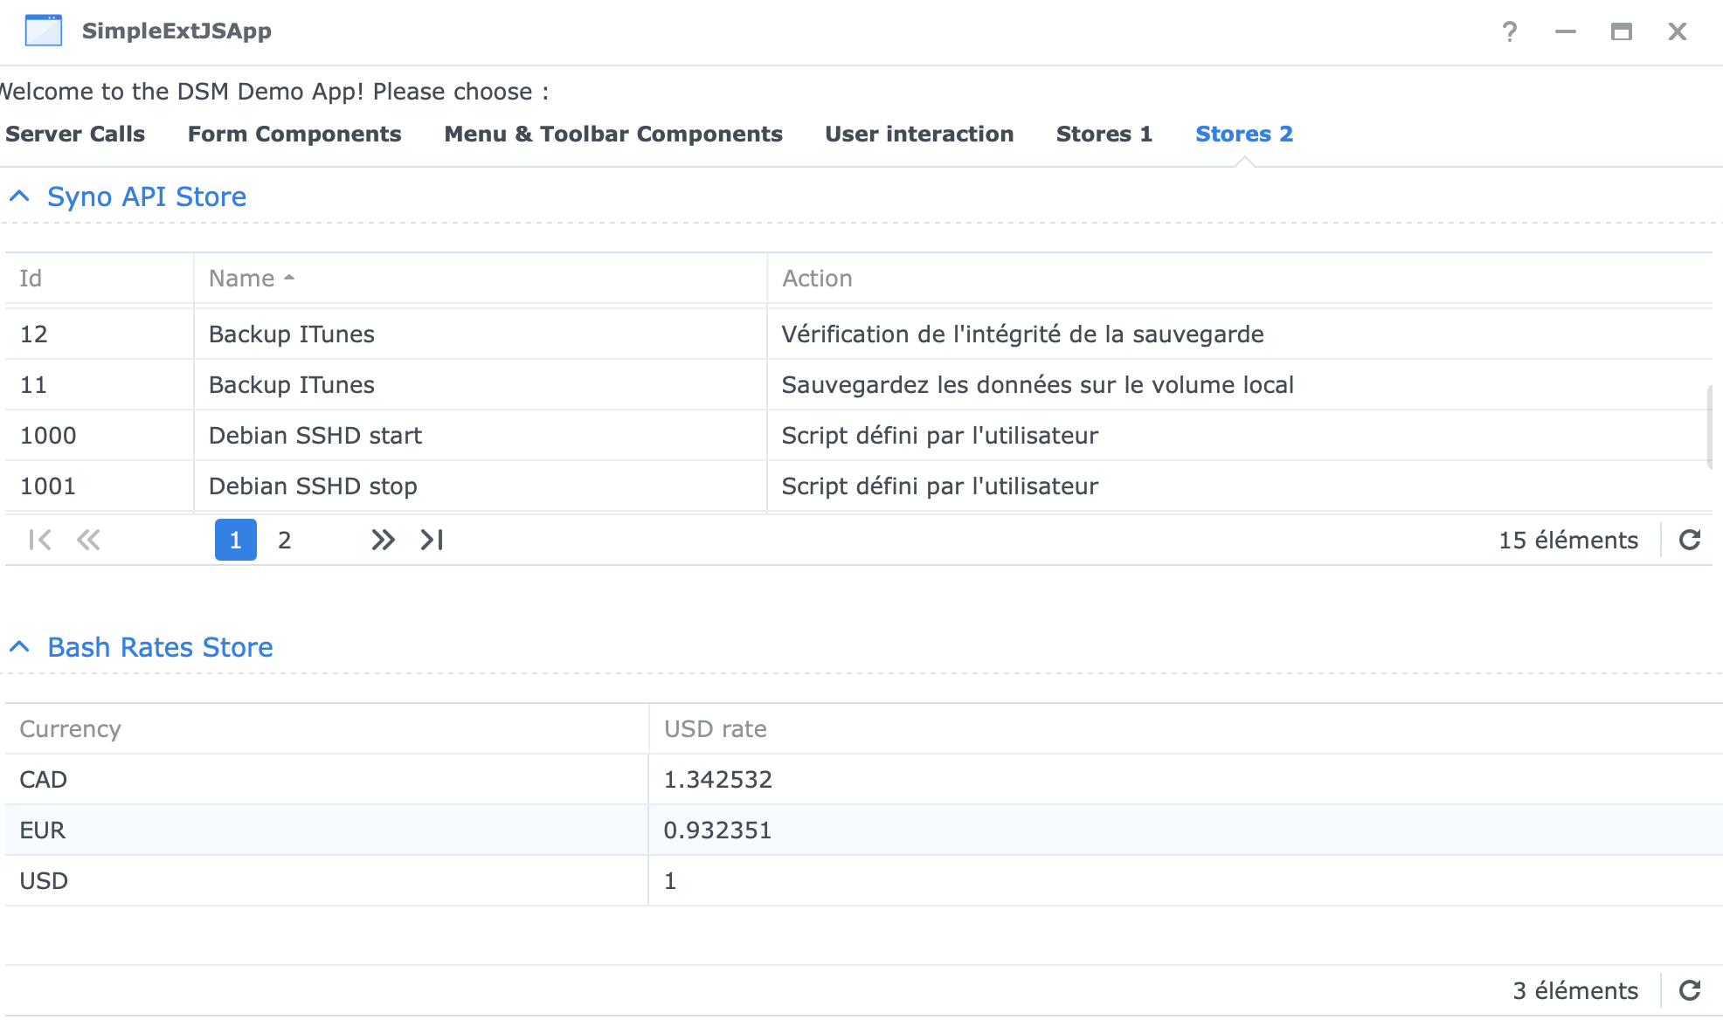
Task: Jump to the last page of Syno API Store
Action: [x=430, y=540]
